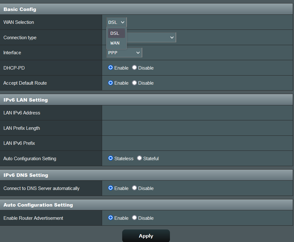Enable DHCP-PD
294x242 pixels.
111,68
